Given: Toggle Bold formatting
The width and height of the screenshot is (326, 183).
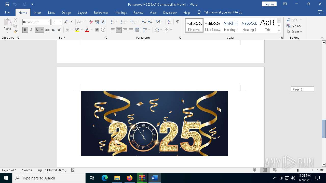Looking at the screenshot, I should pos(25,30).
